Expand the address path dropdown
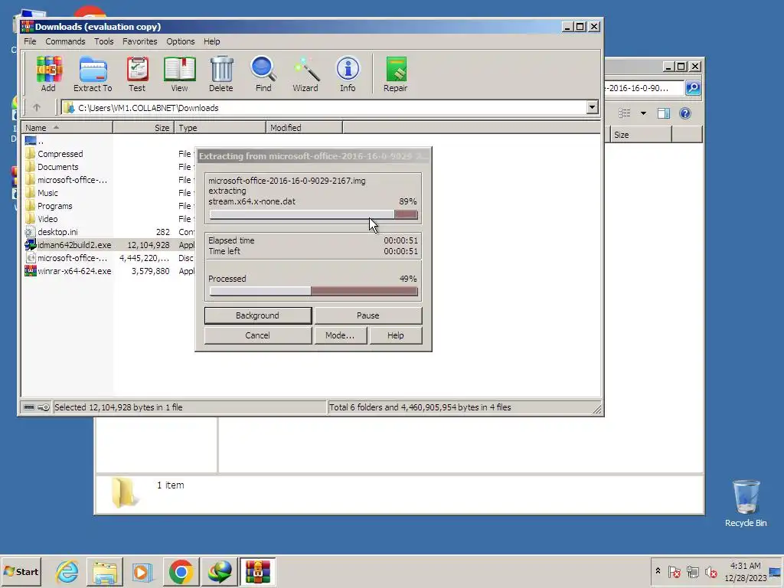 point(592,107)
